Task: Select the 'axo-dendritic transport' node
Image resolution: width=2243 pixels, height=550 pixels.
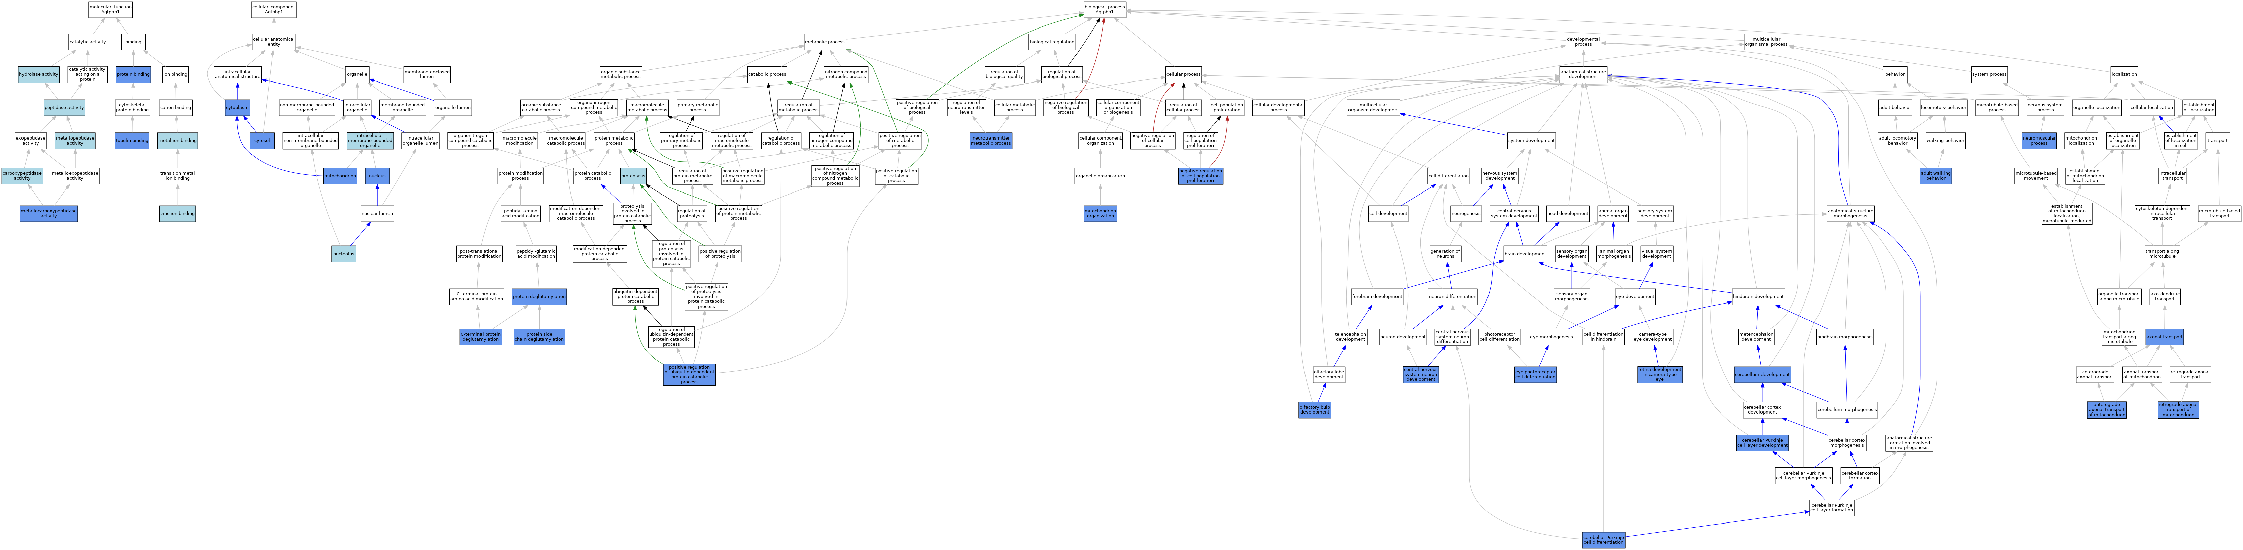Action: (2165, 297)
